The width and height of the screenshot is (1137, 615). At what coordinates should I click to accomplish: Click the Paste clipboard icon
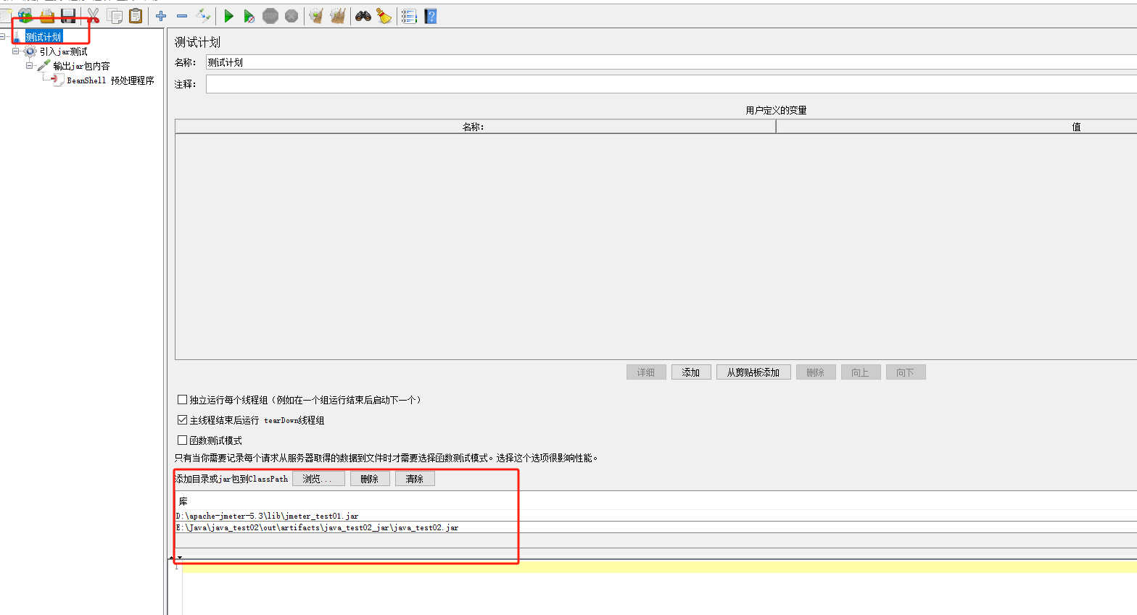pos(136,15)
